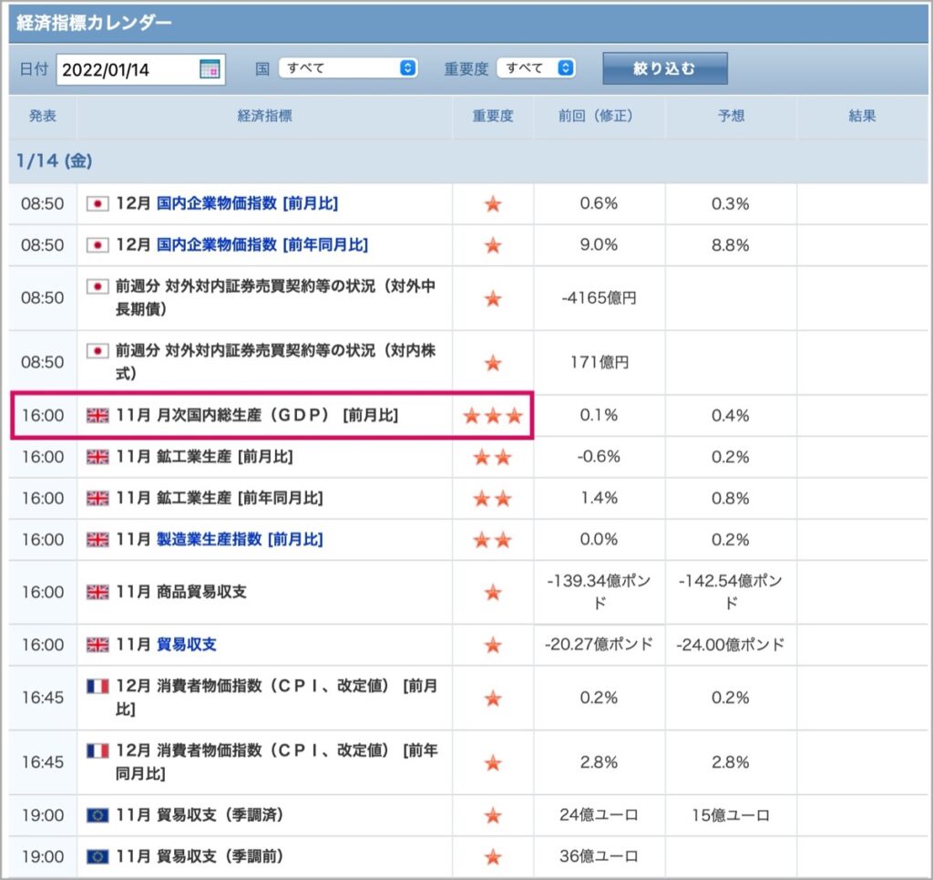
Task: Click France flag beside CPI [前月比]
Action: [97, 686]
